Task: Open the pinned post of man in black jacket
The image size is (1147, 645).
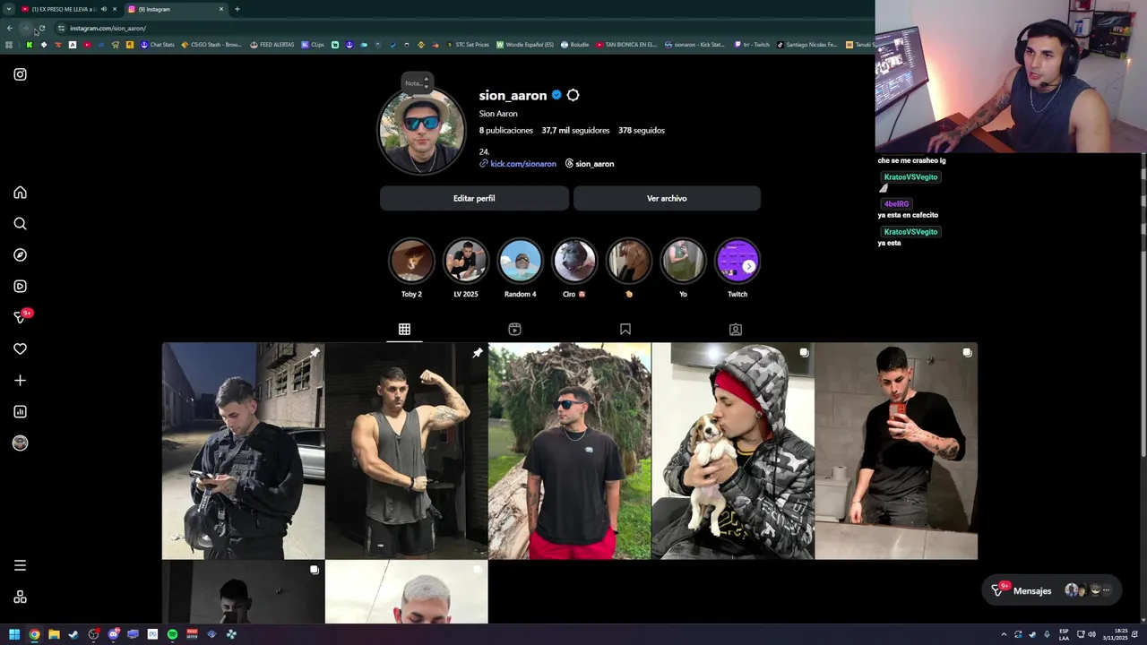Action: click(243, 451)
